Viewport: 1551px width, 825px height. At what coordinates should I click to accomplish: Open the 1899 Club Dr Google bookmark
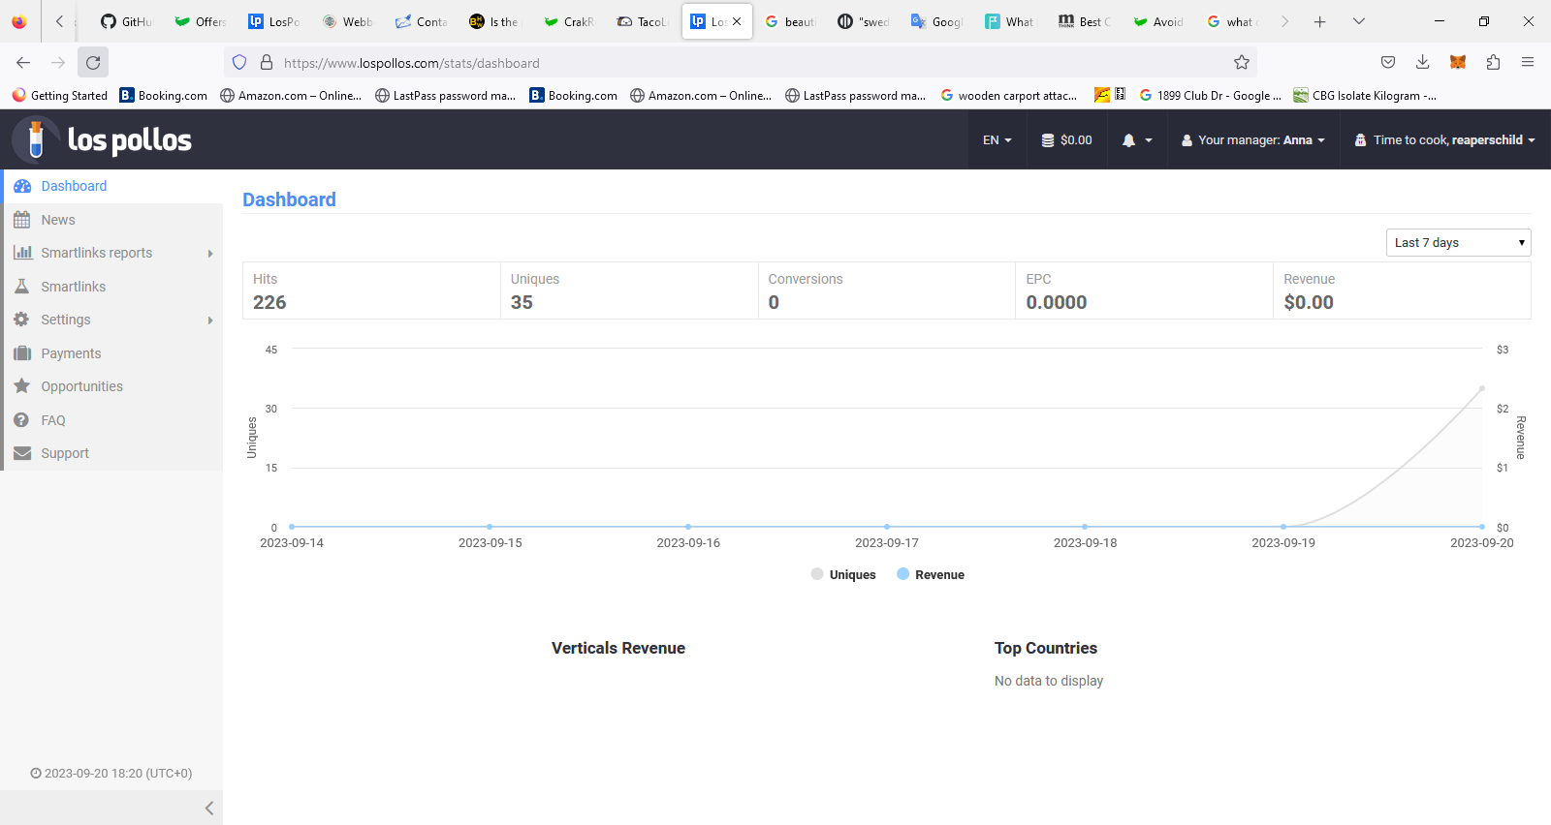(x=1211, y=95)
